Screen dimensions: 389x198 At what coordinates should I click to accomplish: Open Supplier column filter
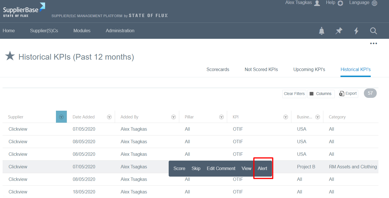click(61, 117)
